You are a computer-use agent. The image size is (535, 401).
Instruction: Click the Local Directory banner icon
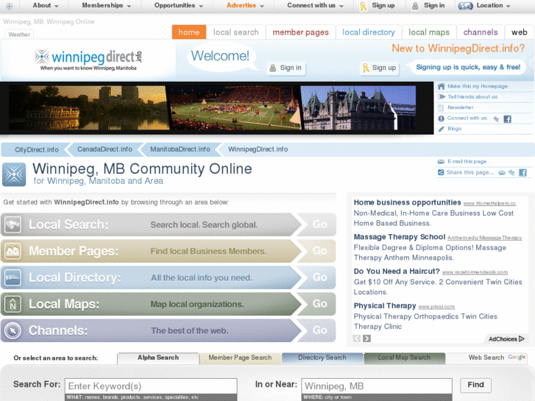click(x=13, y=277)
